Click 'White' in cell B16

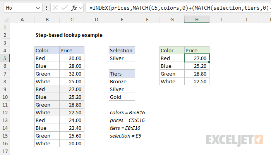[47, 144]
